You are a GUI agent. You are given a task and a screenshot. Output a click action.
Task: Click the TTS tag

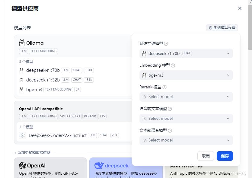(x=102, y=116)
